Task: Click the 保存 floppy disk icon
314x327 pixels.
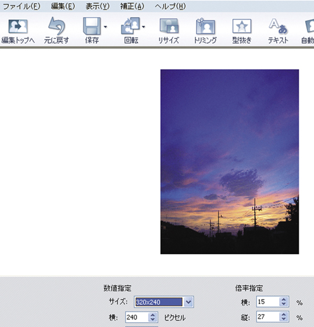Action: [92, 26]
